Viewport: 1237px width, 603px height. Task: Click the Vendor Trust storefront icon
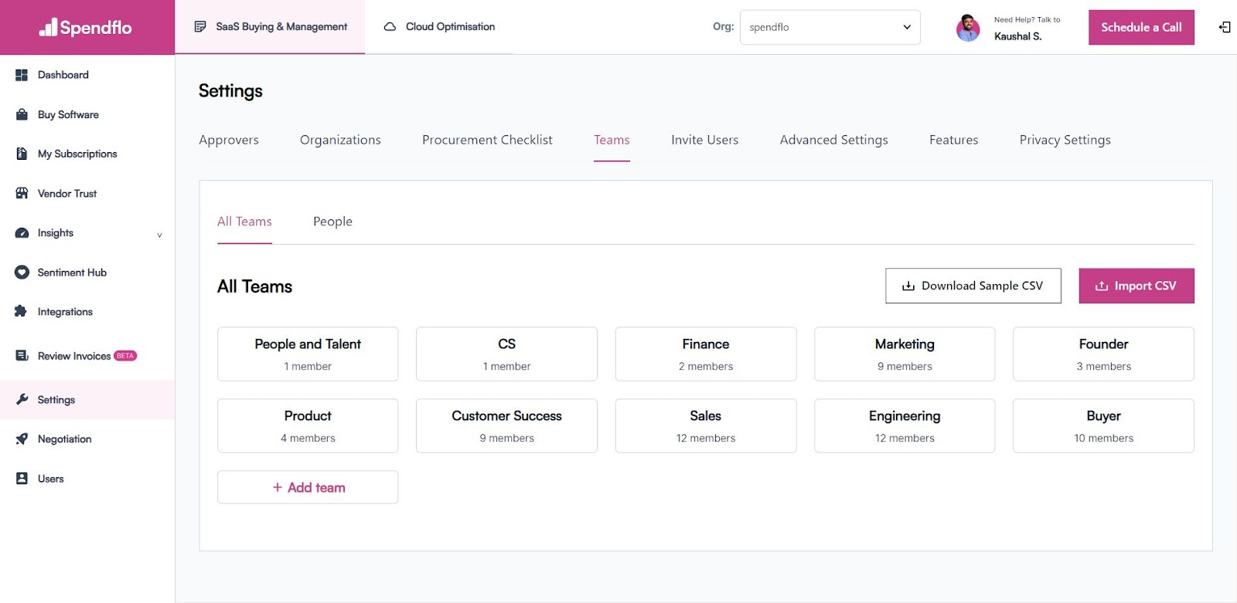[22, 193]
